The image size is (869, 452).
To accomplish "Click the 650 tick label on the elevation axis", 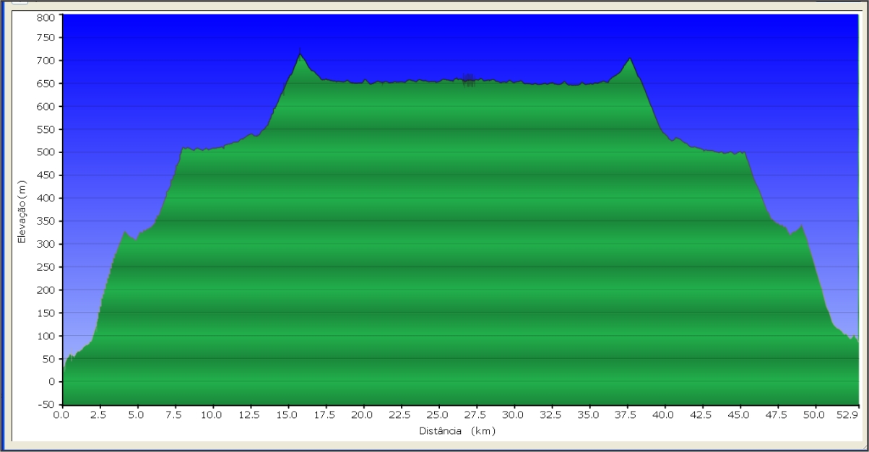I will 47,84.
